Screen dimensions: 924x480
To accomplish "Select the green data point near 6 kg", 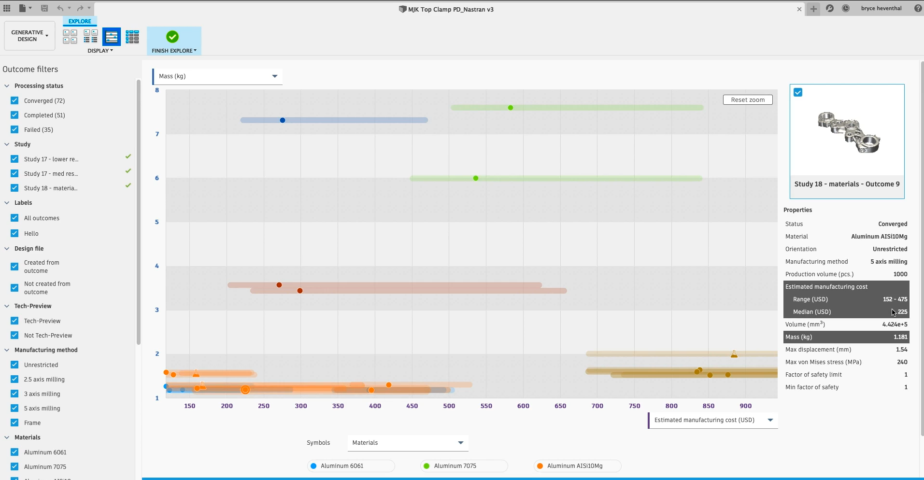I will click(476, 178).
